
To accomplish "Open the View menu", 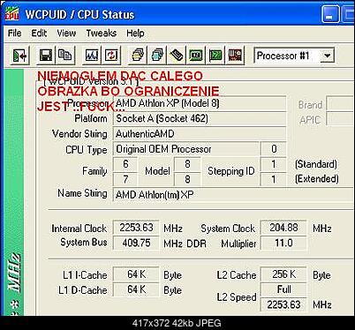I will tap(66, 33).
